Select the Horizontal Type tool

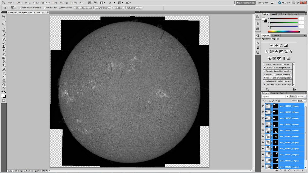click(x=4, y=73)
